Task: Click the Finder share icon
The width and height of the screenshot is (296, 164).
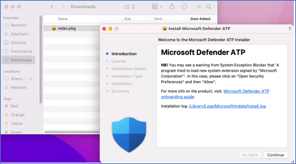Action: (x=172, y=6)
